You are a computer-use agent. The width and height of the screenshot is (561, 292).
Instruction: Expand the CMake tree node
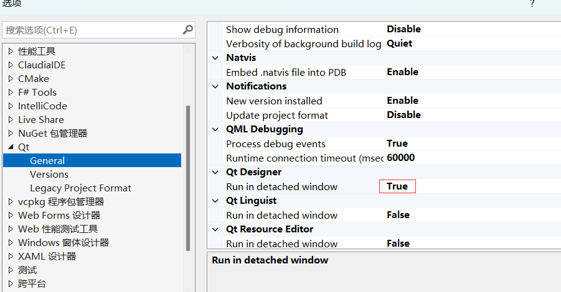pyautogui.click(x=11, y=79)
